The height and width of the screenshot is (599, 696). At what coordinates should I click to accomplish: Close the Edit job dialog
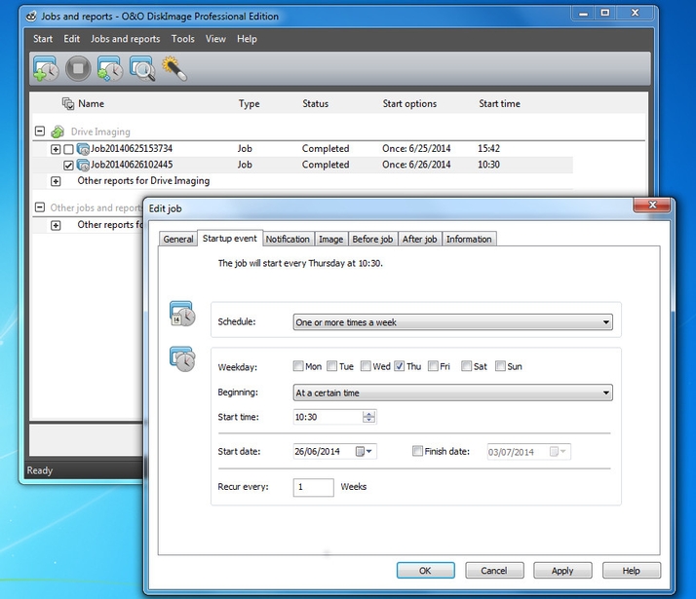[652, 205]
